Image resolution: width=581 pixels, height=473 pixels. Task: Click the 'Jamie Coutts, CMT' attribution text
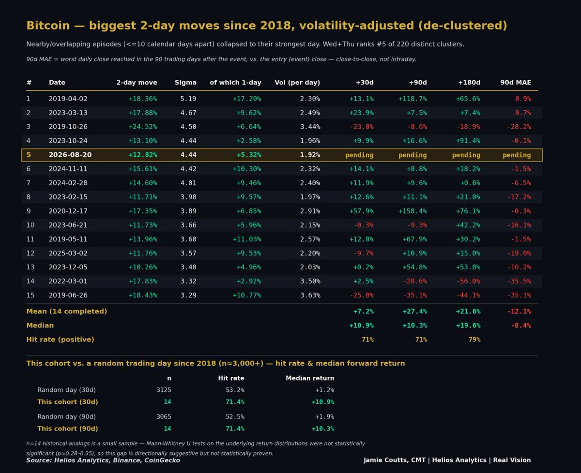point(395,460)
